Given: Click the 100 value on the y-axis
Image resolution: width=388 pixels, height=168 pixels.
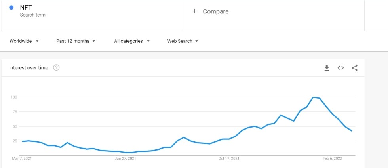Looking at the screenshot, I should click(14, 97).
